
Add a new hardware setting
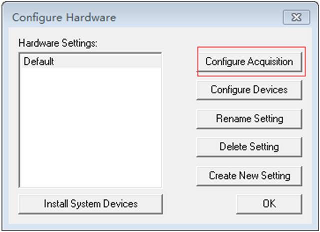pyautogui.click(x=249, y=176)
